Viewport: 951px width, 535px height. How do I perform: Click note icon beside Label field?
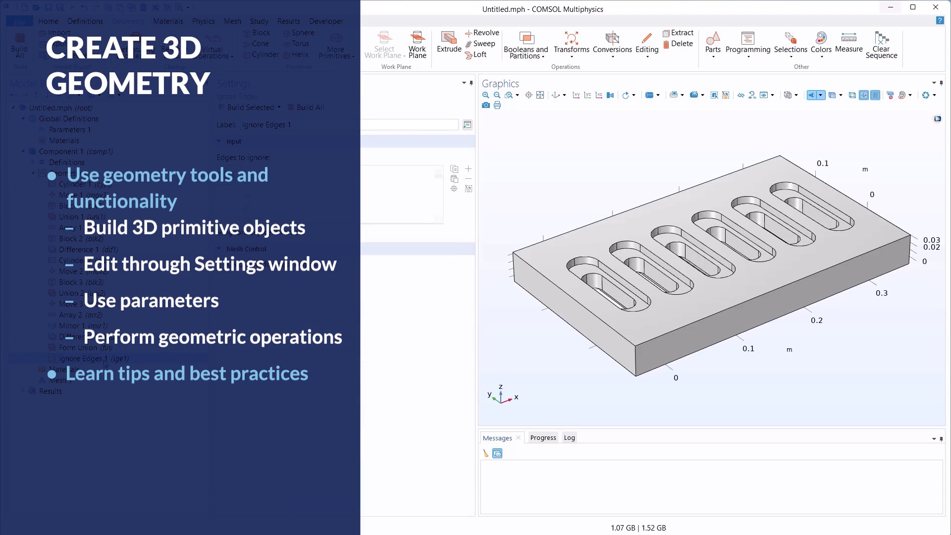coord(467,125)
